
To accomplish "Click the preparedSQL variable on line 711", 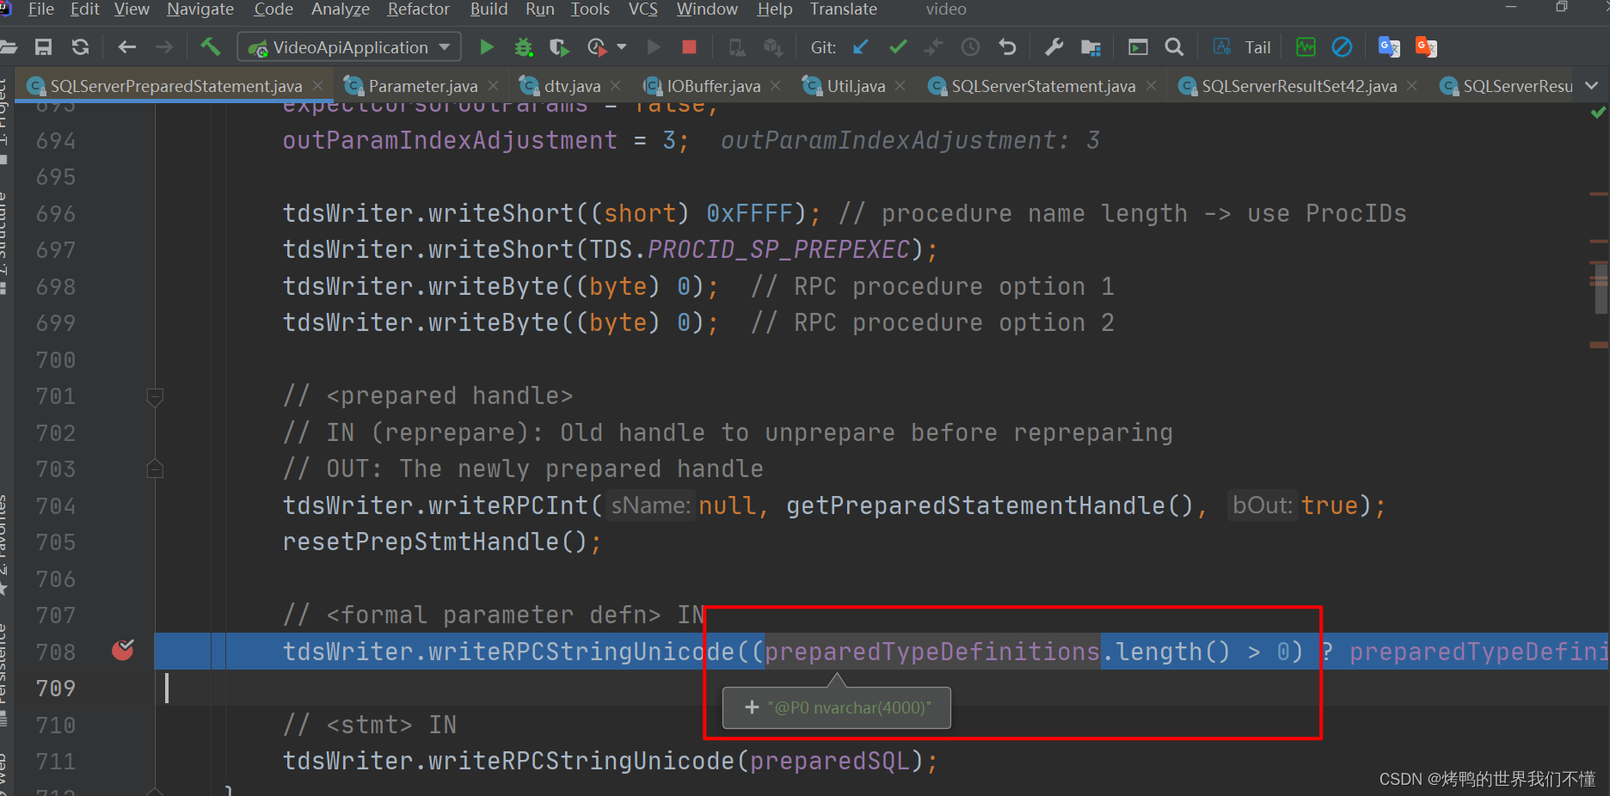I will pos(829,762).
